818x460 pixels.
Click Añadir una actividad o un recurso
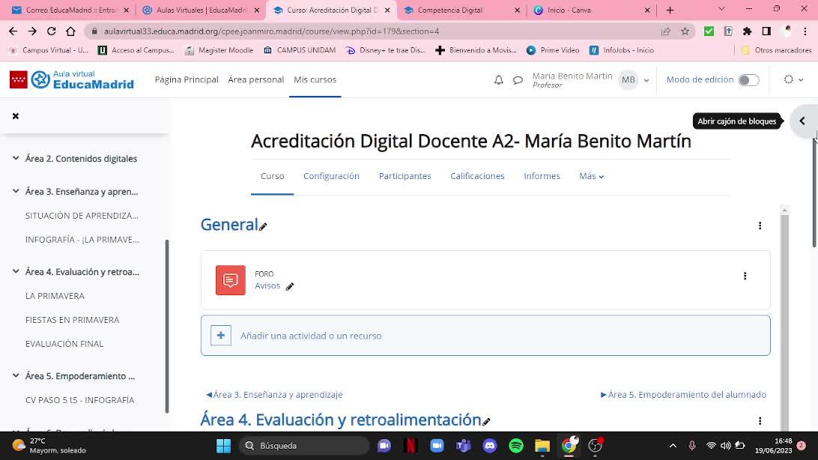tap(311, 336)
